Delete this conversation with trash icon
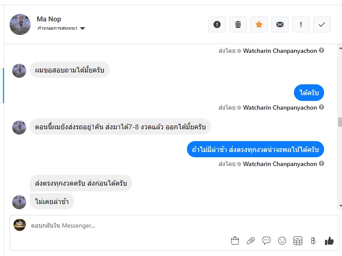 (238, 24)
